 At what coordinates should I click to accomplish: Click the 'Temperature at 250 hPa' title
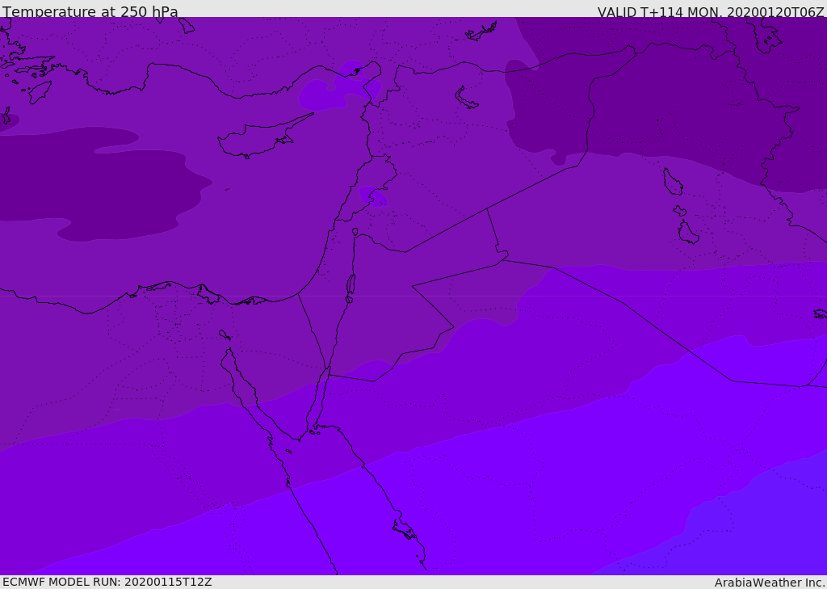pos(90,11)
